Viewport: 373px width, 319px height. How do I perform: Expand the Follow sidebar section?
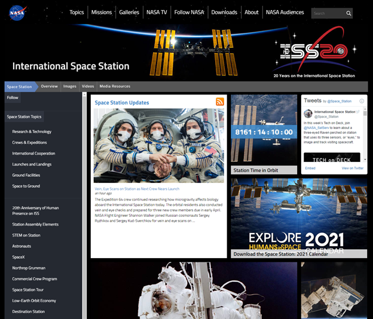13,98
